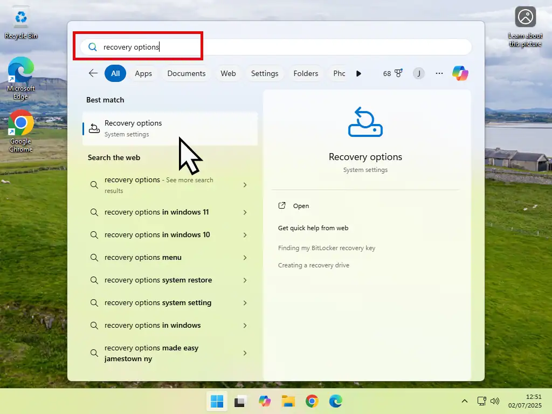Show hidden icons in system tray
552x414 pixels.
[464, 401]
